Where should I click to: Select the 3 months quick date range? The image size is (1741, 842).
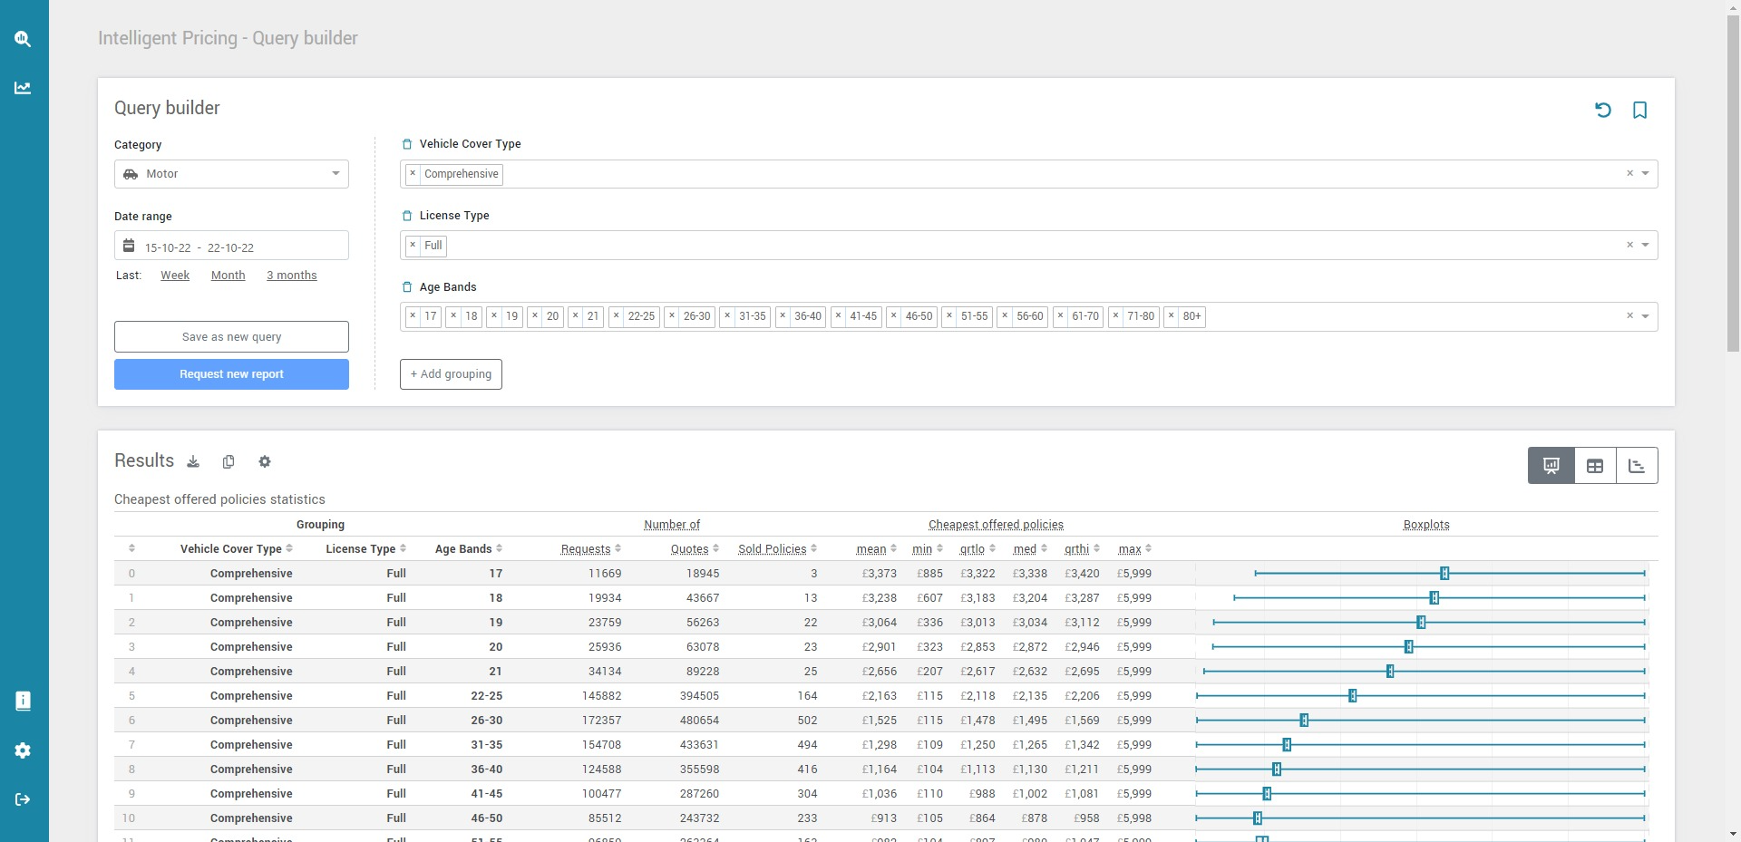click(290, 275)
